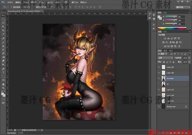Enable Show Transform Controls checkbox
Viewport: 192px width, 135px height.
tap(34, 7)
